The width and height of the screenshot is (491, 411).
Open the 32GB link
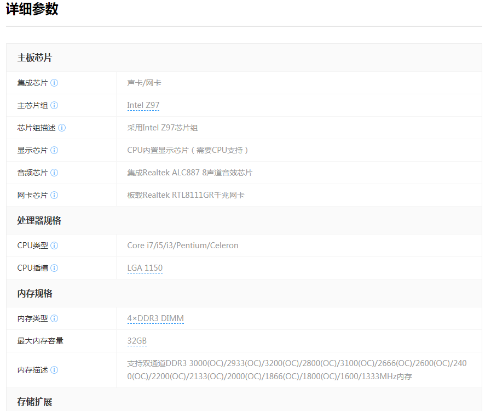coord(137,341)
